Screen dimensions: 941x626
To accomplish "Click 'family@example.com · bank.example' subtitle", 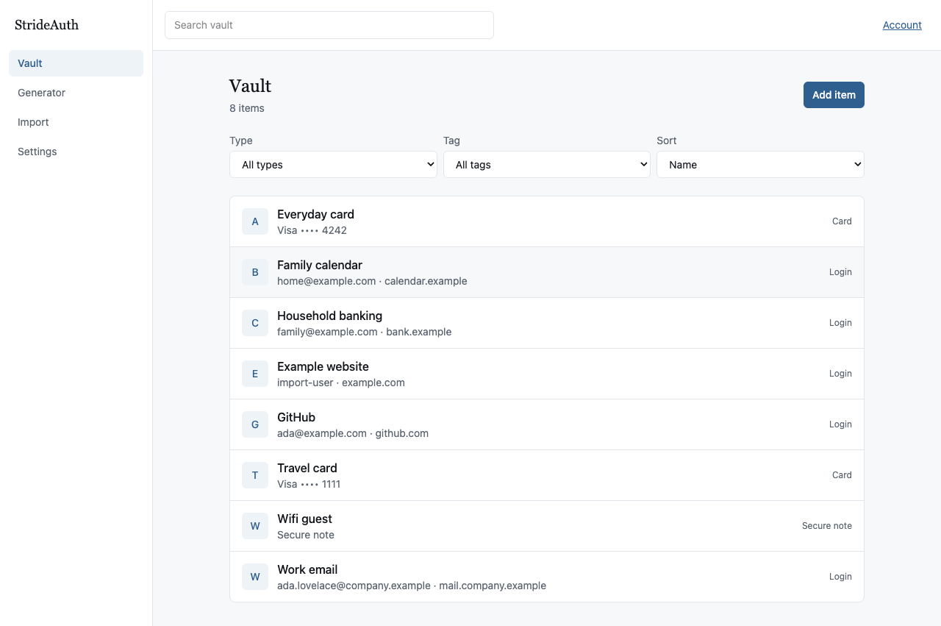I will [x=365, y=332].
